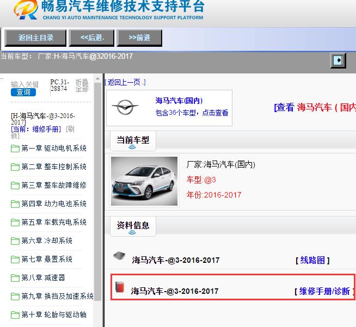
Task: Expand 第三章 整车故障维修 chapter
Action: [54, 186]
